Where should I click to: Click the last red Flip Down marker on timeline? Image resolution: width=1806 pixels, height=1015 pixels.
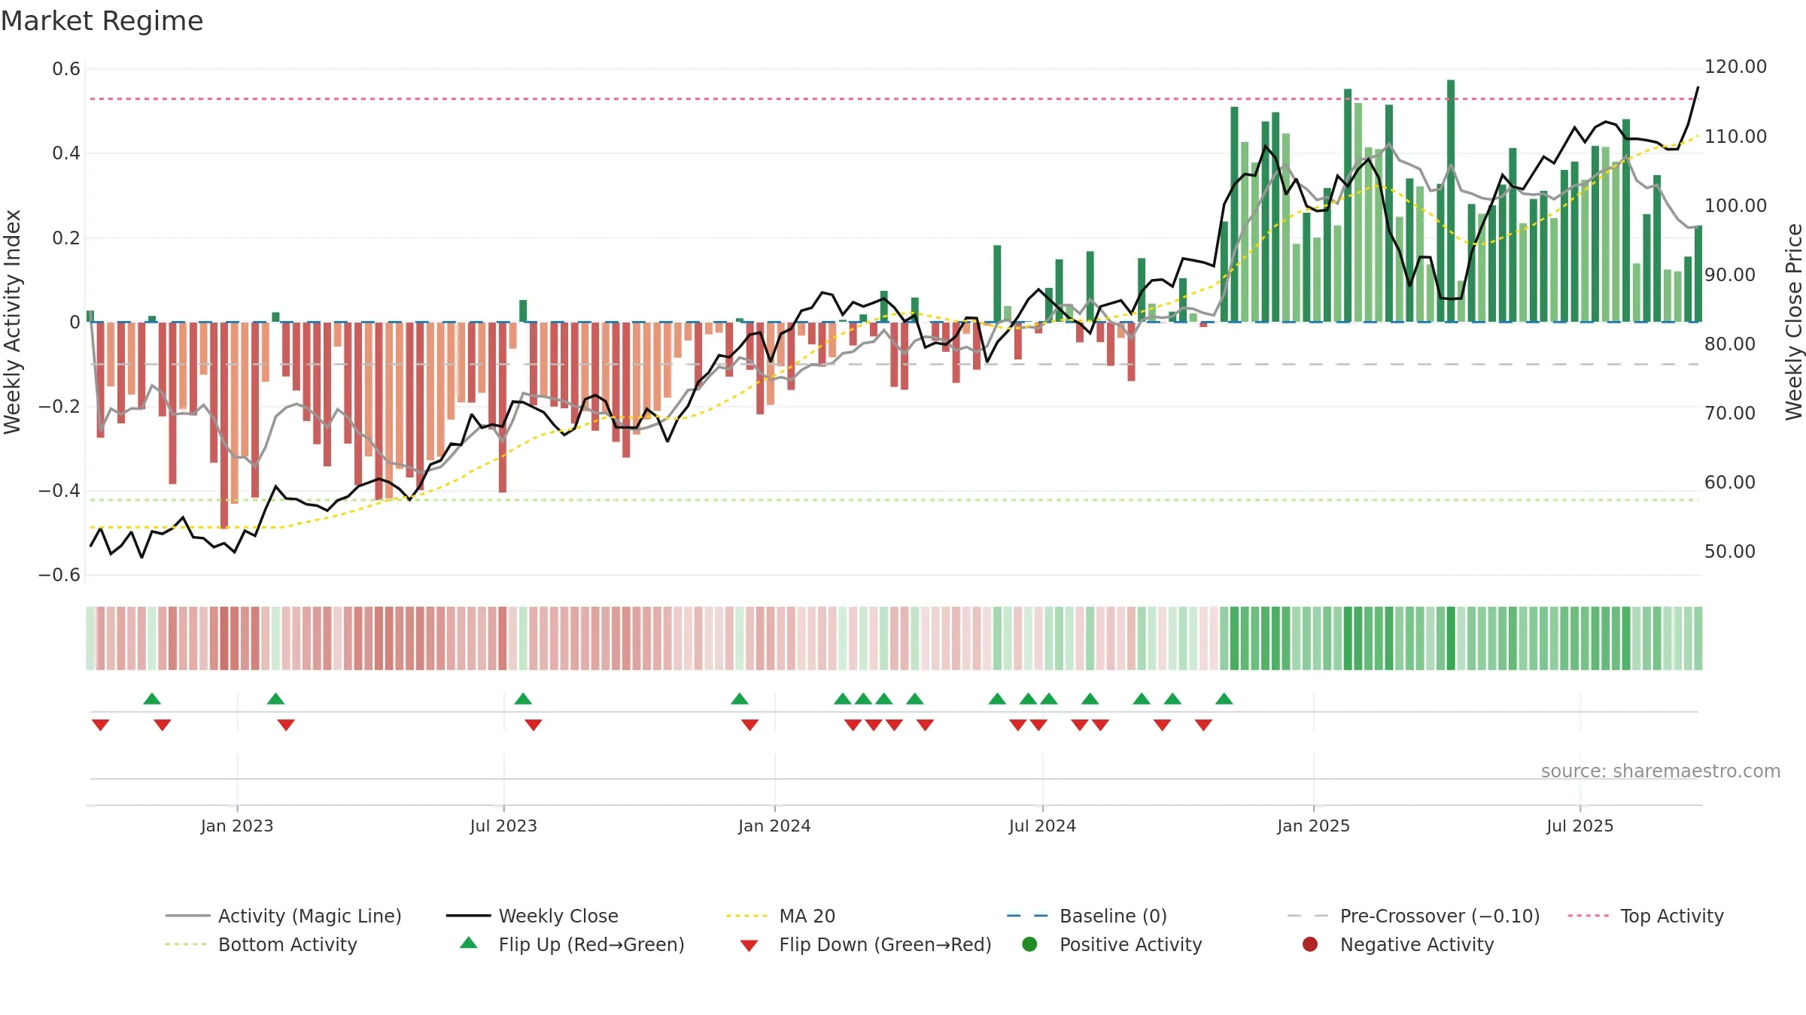pos(1203,725)
